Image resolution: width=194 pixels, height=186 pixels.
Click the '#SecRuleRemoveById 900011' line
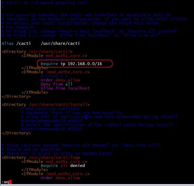(52, 129)
